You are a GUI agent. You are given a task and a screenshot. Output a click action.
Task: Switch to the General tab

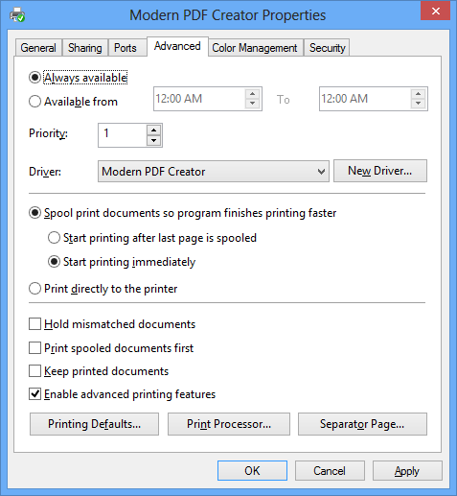[38, 48]
